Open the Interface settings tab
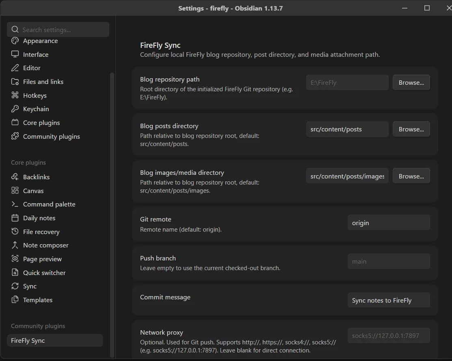The width and height of the screenshot is (452, 361). click(x=55, y=54)
